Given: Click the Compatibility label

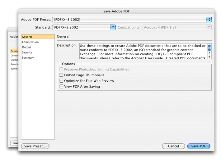Looking at the screenshot, I should 129,27.
